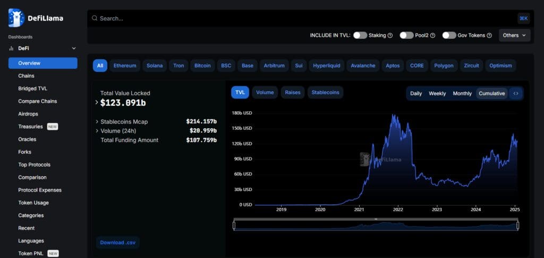Collapse the DeFi sidebar section chevron
This screenshot has height=258, width=544.
pos(73,48)
